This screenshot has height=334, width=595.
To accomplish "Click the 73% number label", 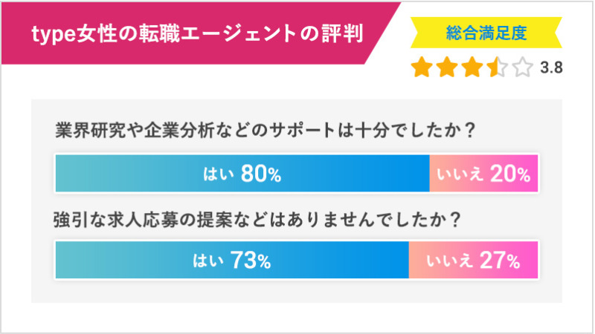I will tap(251, 261).
